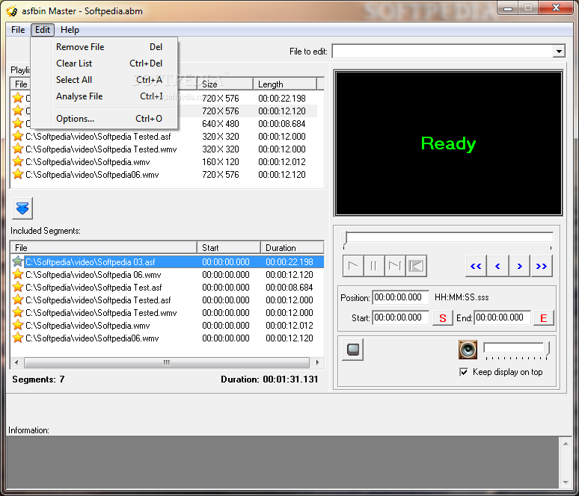Toggle Keep display on top checkbox
The image size is (579, 496).
(464, 372)
